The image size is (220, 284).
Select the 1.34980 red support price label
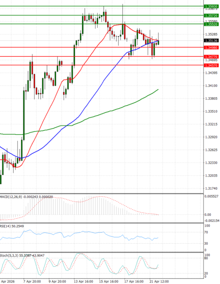click(x=211, y=47)
